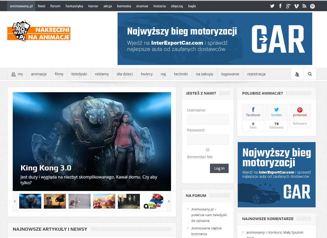
Task: Select the fantastyka top menu item
Action: (x=74, y=6)
